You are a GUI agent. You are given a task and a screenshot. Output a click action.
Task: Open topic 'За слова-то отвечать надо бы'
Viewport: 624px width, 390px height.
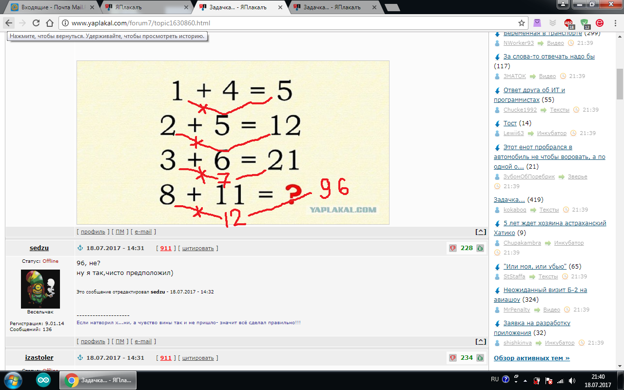click(549, 57)
